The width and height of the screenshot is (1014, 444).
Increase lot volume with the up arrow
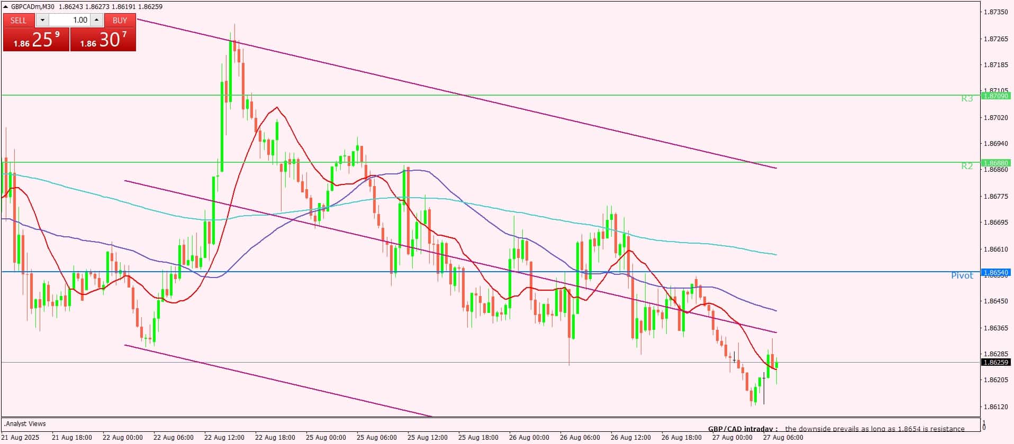(96, 20)
